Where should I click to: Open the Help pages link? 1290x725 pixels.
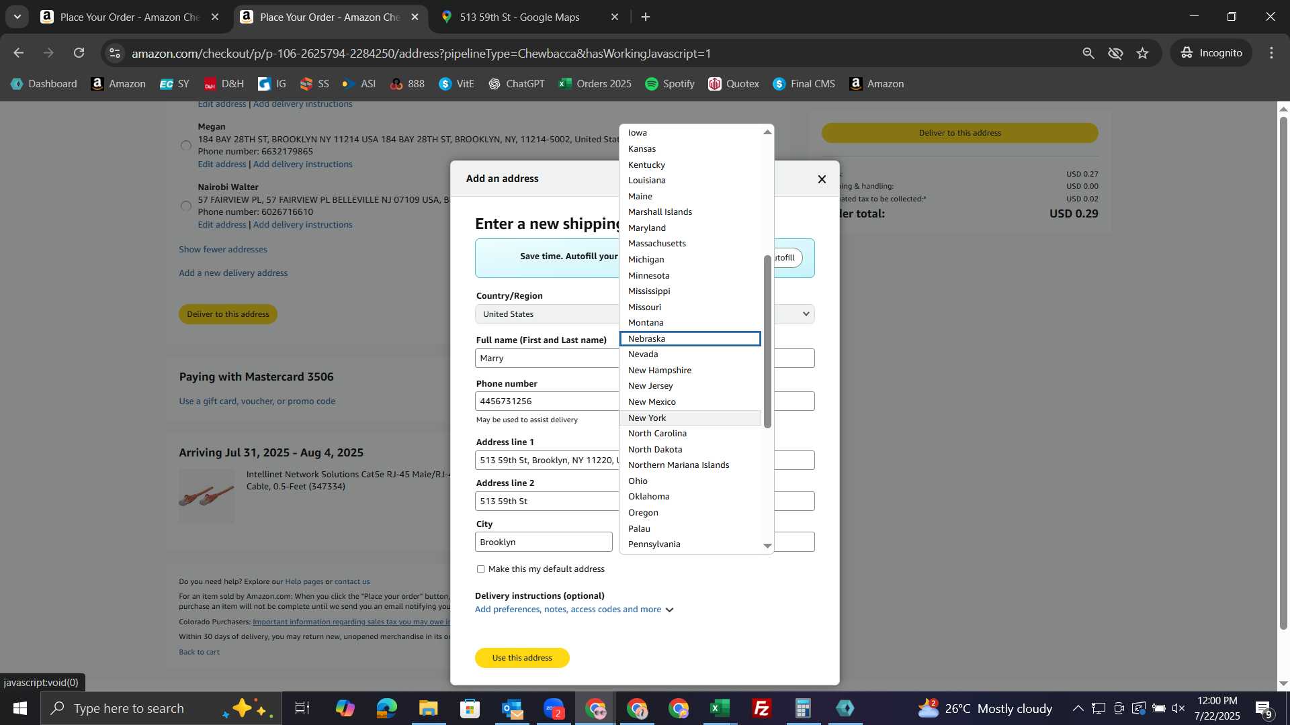coord(304,582)
